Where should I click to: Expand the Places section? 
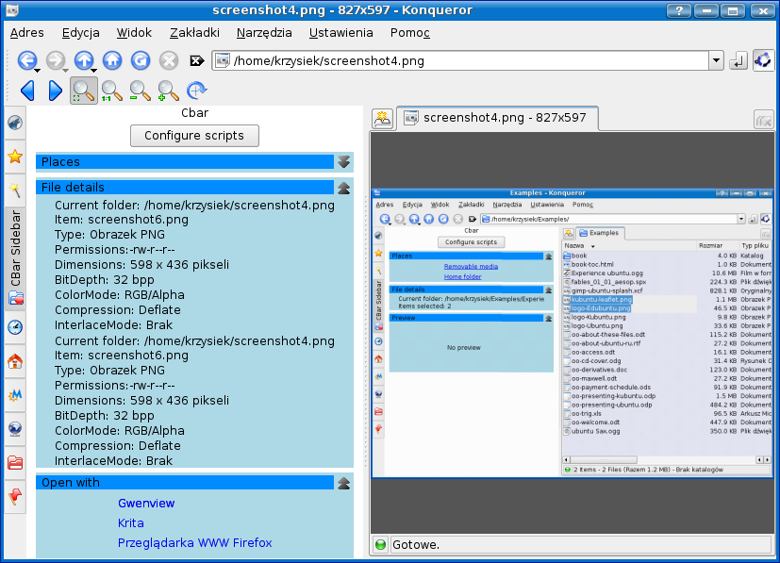[x=344, y=162]
